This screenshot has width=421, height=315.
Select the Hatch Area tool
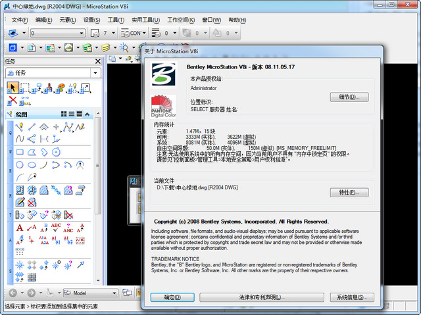[x=20, y=190]
